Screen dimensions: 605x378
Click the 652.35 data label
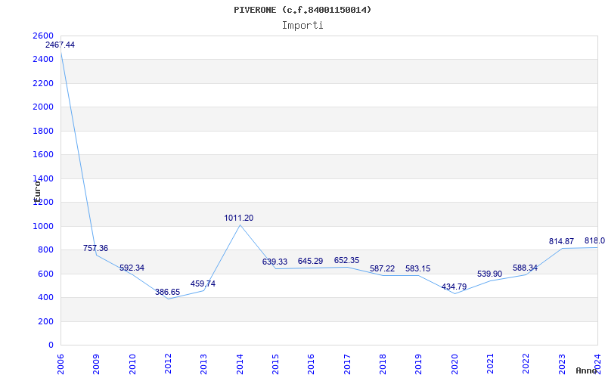[346, 260]
